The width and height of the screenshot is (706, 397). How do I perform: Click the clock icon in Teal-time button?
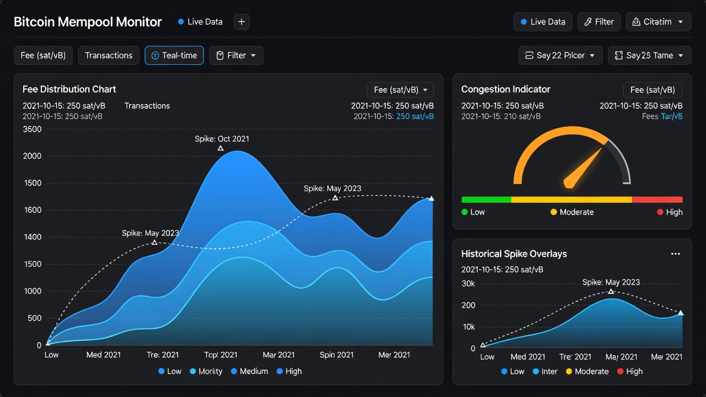(x=155, y=56)
